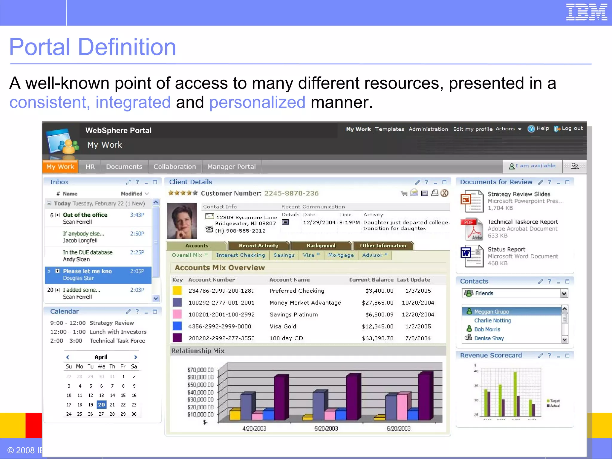Expand the Please let me kno thread
612x459 pixels.
click(x=57, y=271)
